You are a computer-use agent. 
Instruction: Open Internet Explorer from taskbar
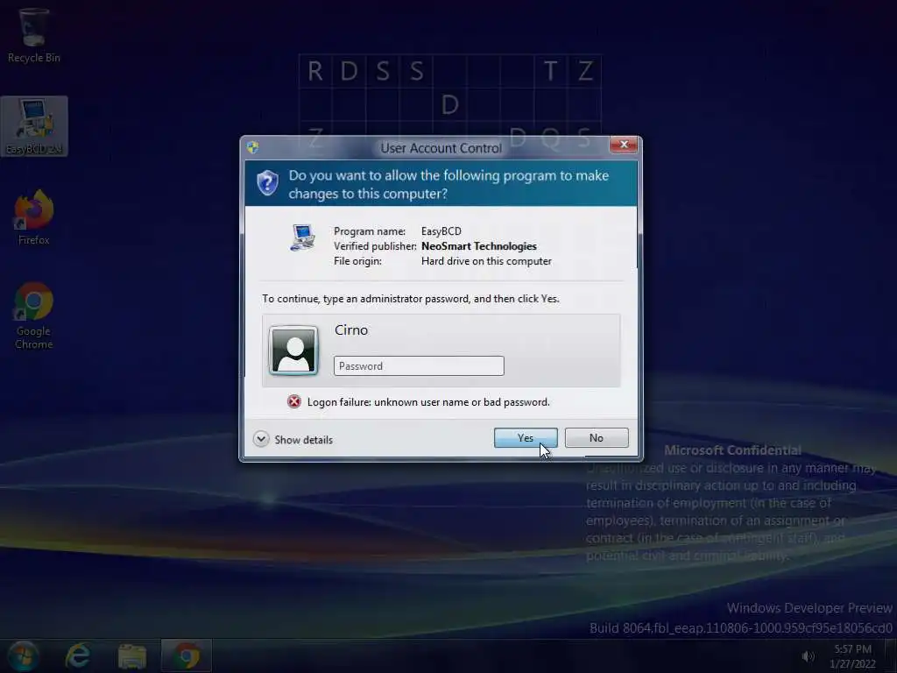coord(77,655)
